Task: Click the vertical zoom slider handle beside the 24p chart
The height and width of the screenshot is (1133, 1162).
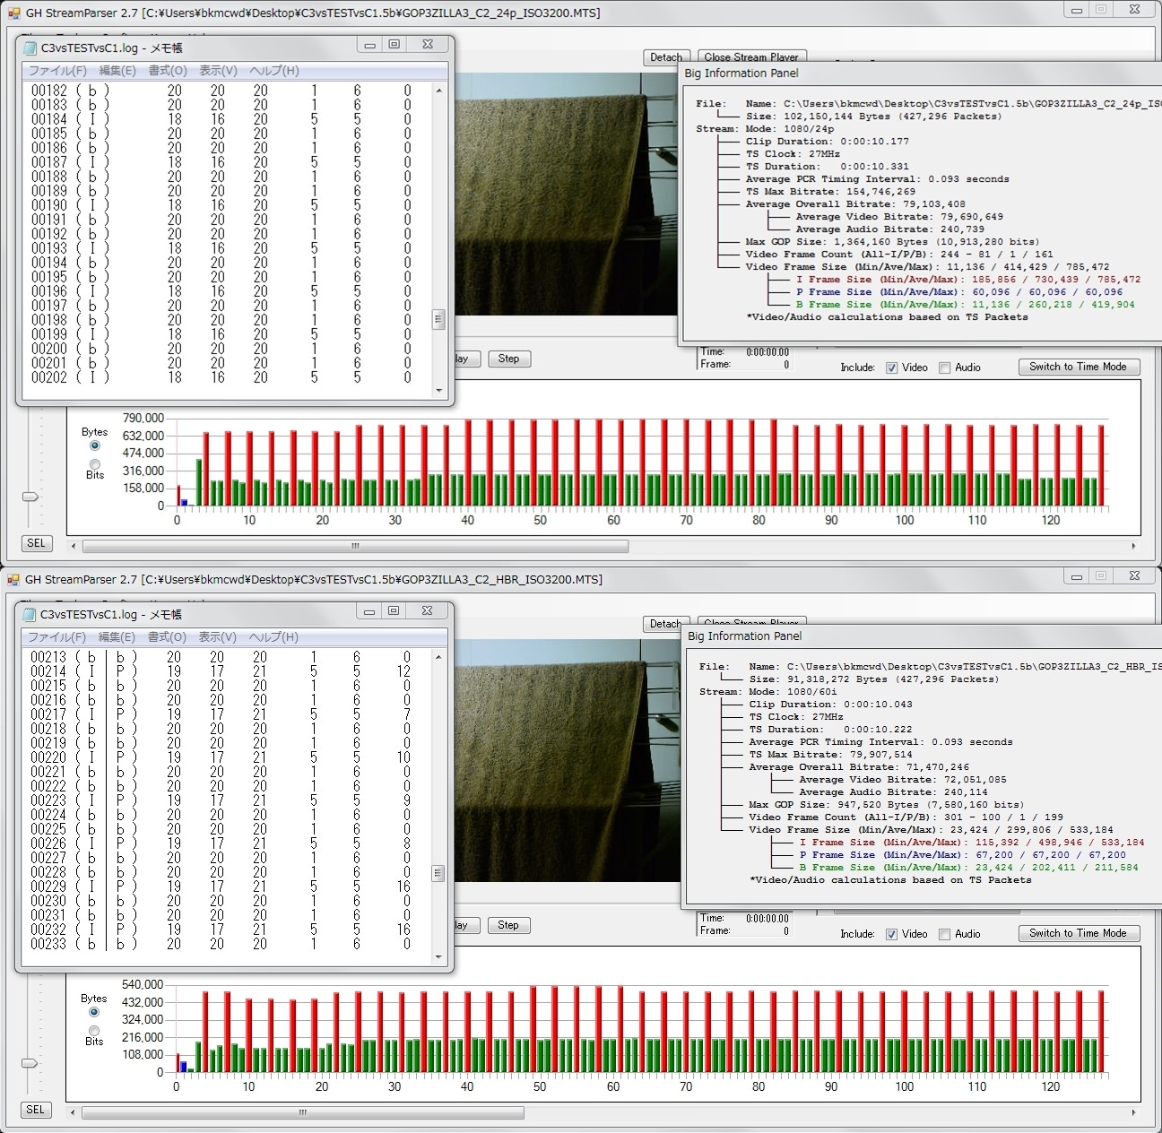Action: [30, 497]
